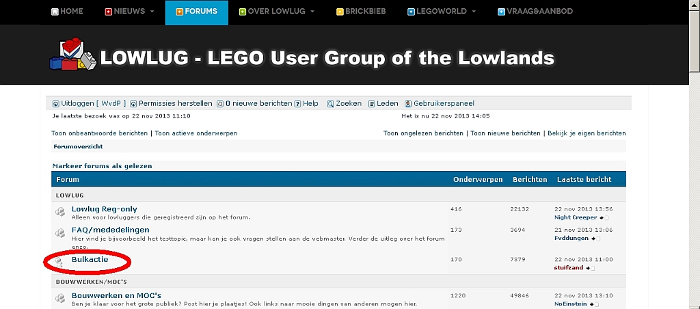Image resolution: width=700 pixels, height=309 pixels.
Task: Click Bekijk je eigen berichten
Action: pos(587,133)
